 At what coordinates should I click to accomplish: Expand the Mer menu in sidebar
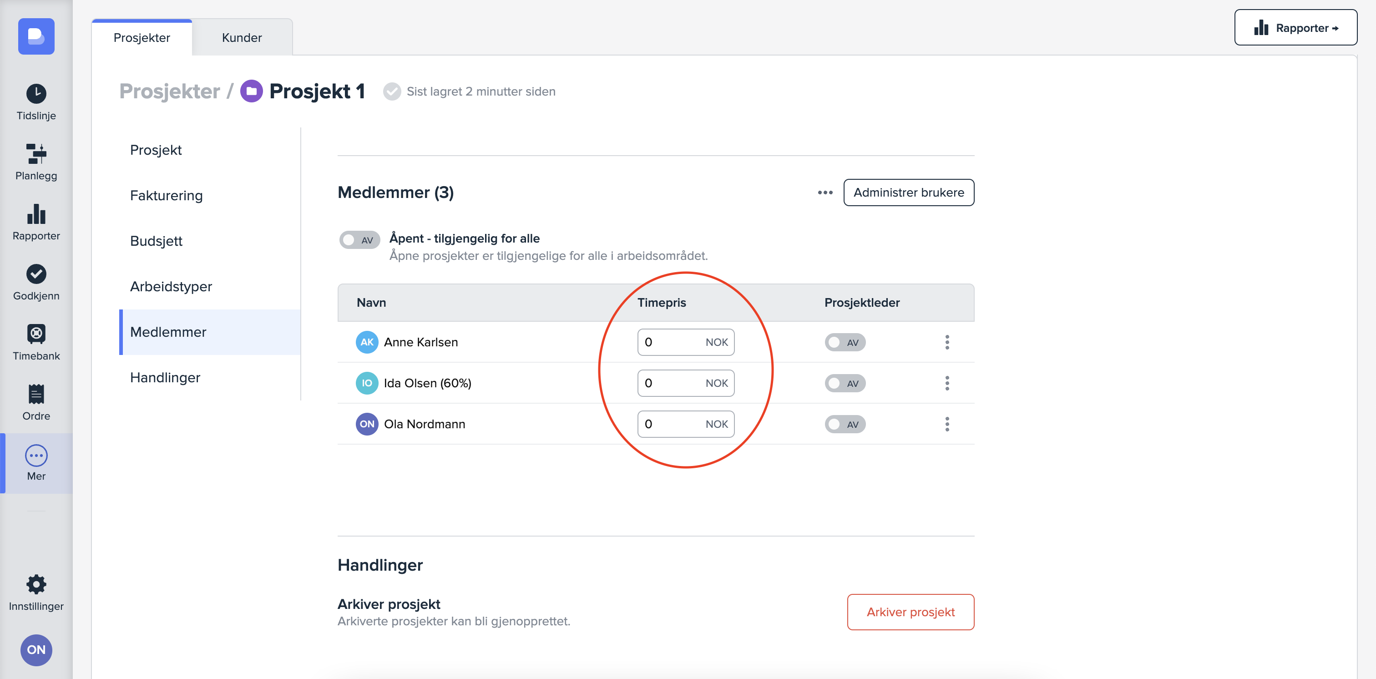36,463
